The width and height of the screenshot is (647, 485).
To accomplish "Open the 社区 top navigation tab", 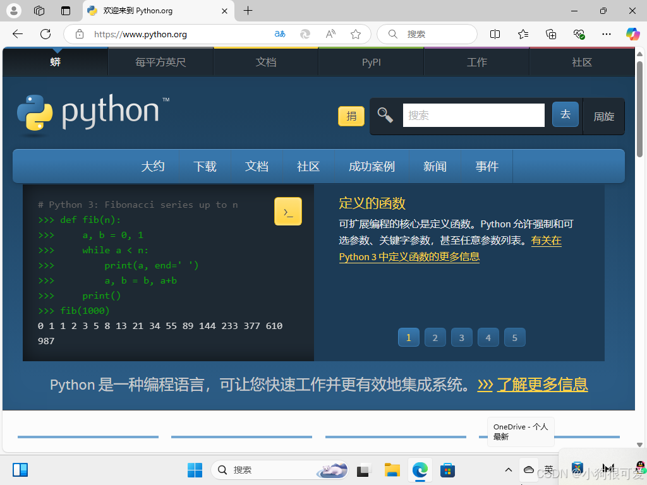I will [582, 63].
